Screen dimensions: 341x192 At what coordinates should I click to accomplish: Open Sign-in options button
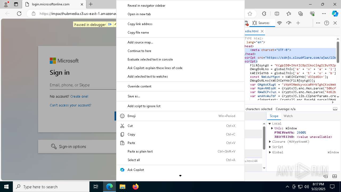click(x=77, y=146)
